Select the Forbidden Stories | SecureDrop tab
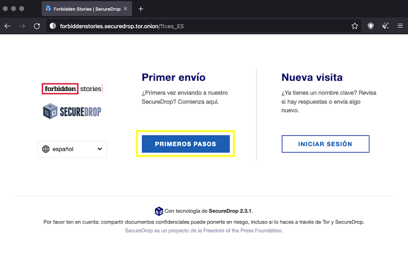Viewport: 408px width, 254px height. tap(83, 9)
